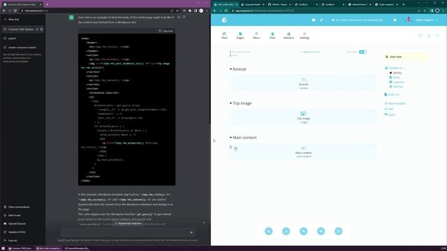Rename the Common CMS Systems chat with pencil icon

point(37,29)
